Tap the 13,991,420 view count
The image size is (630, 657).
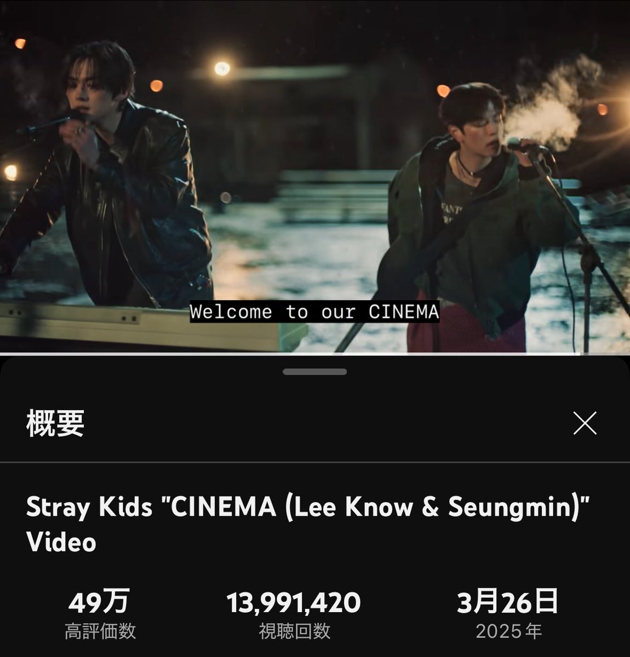click(294, 602)
